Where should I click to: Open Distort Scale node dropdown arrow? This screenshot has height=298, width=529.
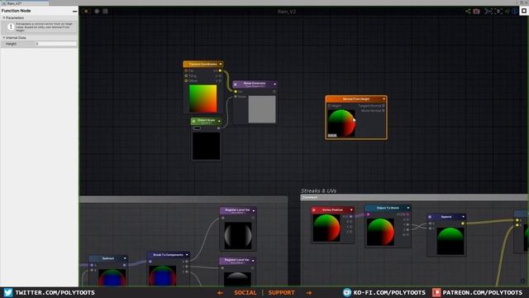click(x=219, y=121)
